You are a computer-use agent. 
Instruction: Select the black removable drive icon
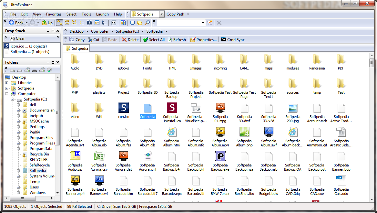tap(35, 70)
